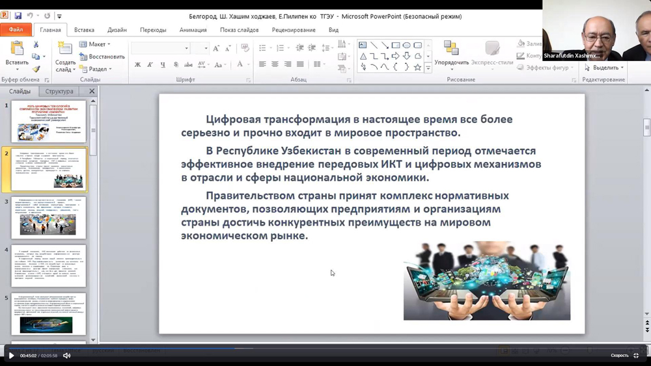
Task: Click the Cut scissors icon
Action: pos(36,45)
